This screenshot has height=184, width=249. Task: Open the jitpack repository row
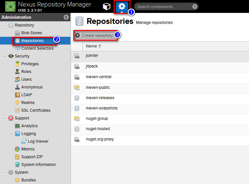click(x=160, y=67)
